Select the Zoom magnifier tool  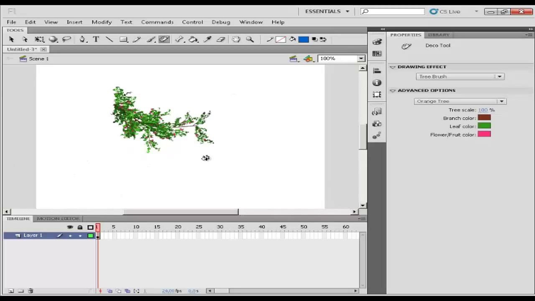[250, 39]
